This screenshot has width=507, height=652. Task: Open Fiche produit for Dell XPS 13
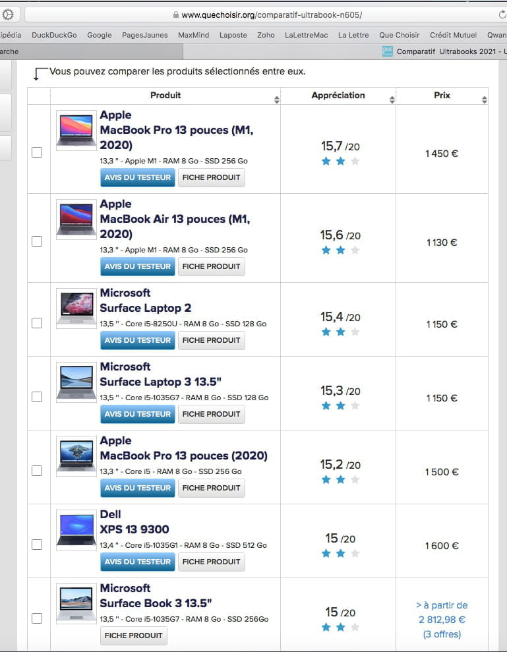211,562
